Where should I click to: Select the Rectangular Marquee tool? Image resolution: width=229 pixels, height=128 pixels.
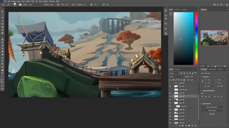pos(3,15)
